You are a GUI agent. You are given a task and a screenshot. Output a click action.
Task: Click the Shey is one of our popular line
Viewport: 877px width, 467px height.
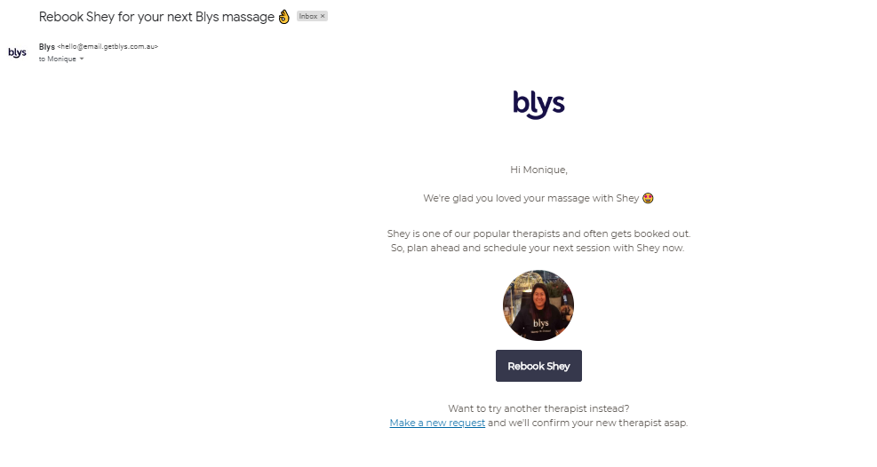pyautogui.click(x=538, y=233)
